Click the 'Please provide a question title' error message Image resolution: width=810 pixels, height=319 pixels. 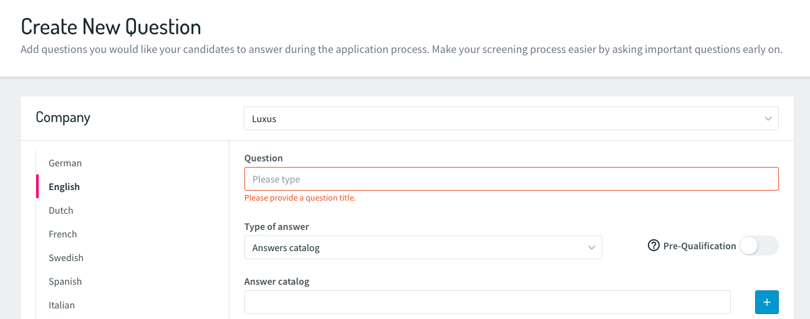click(x=300, y=198)
